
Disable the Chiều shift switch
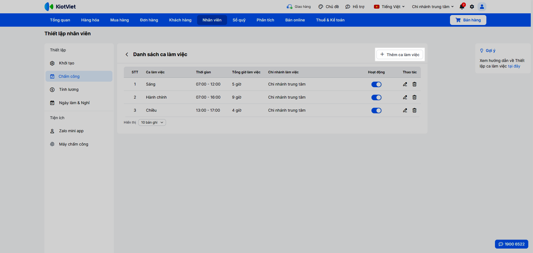click(x=376, y=111)
